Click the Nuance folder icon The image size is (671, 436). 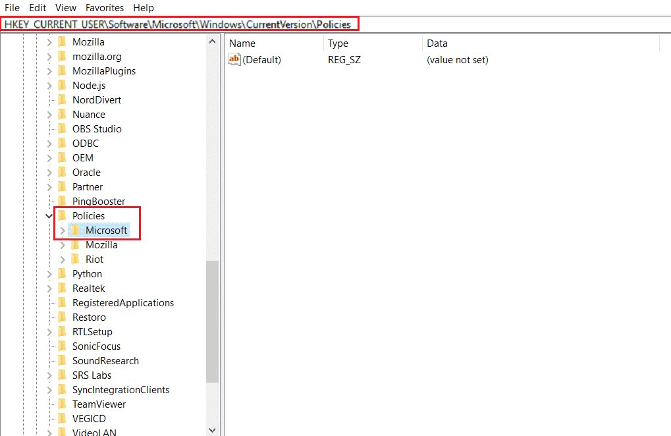click(63, 115)
